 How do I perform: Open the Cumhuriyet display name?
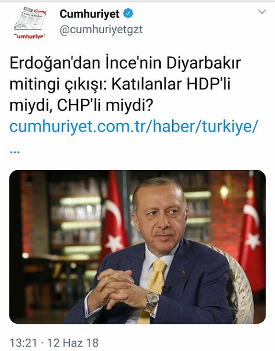click(x=89, y=14)
